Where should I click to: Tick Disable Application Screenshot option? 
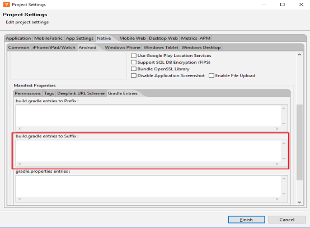(134, 75)
